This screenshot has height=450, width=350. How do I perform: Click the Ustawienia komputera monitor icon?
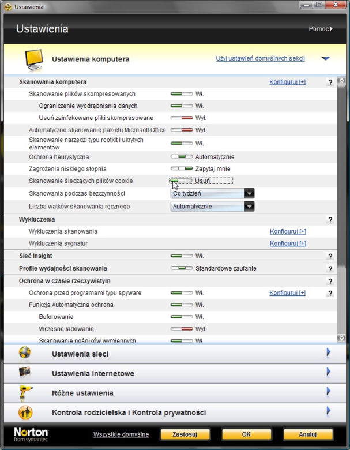pos(34,59)
